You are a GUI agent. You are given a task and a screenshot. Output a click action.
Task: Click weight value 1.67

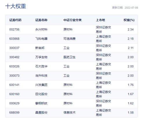(x=130, y=94)
